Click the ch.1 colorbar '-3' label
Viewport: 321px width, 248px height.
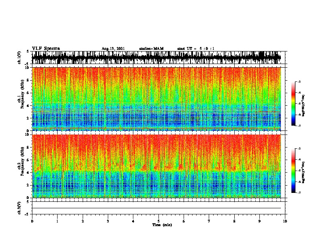(x=299, y=82)
